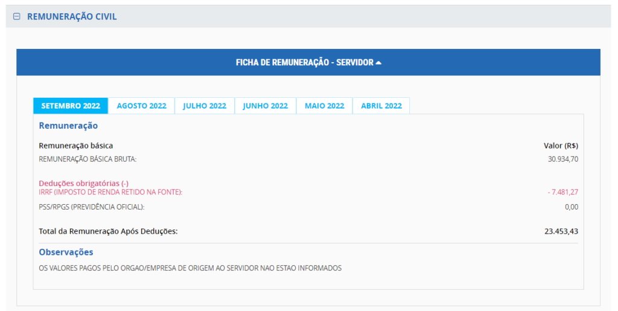Click the IRRF tax label
Viewport: 618px width, 311px height.
[x=110, y=192]
